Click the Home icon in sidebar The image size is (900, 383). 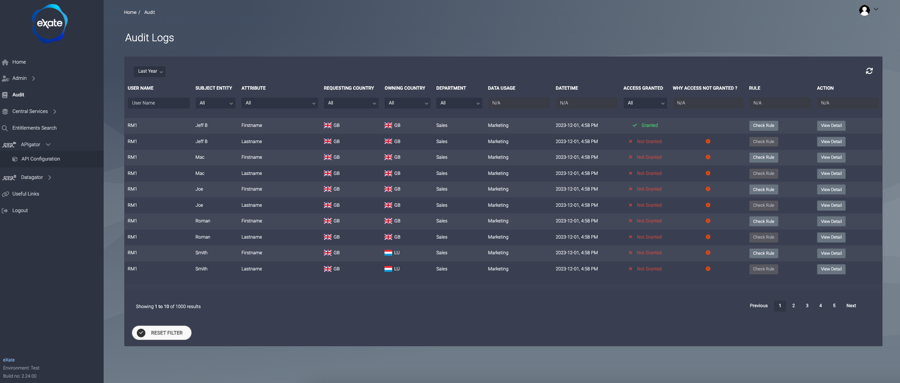click(x=5, y=62)
